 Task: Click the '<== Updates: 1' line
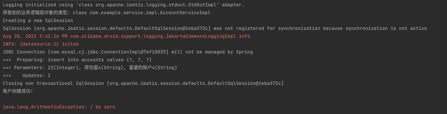pos(27,75)
